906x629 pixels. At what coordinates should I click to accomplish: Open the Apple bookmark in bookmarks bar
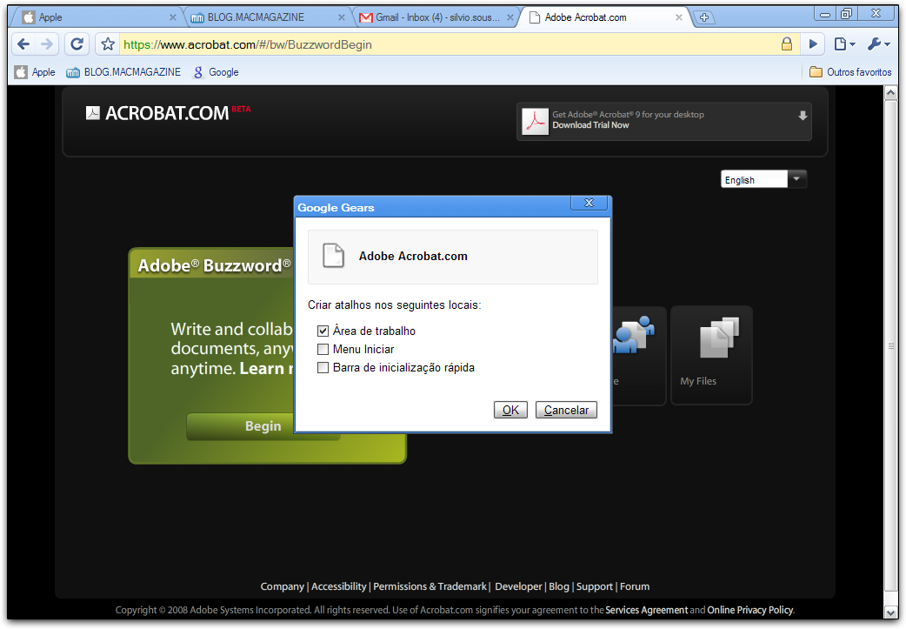click(x=36, y=72)
